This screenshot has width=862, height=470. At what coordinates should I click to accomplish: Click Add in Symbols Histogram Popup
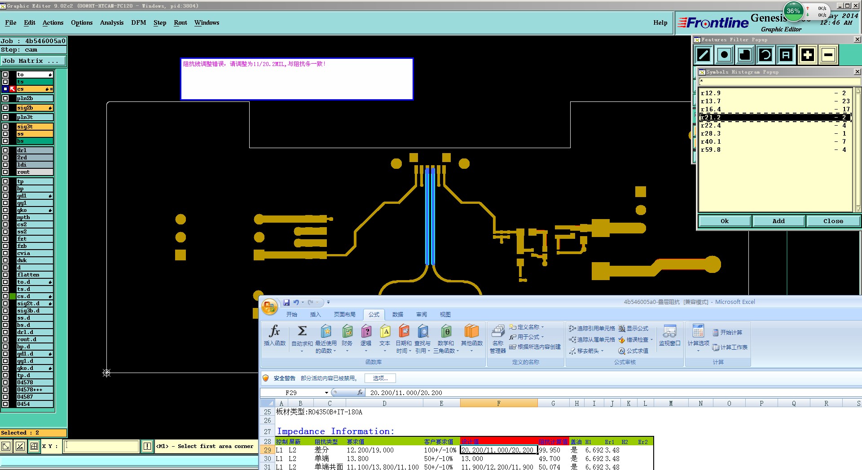(778, 221)
